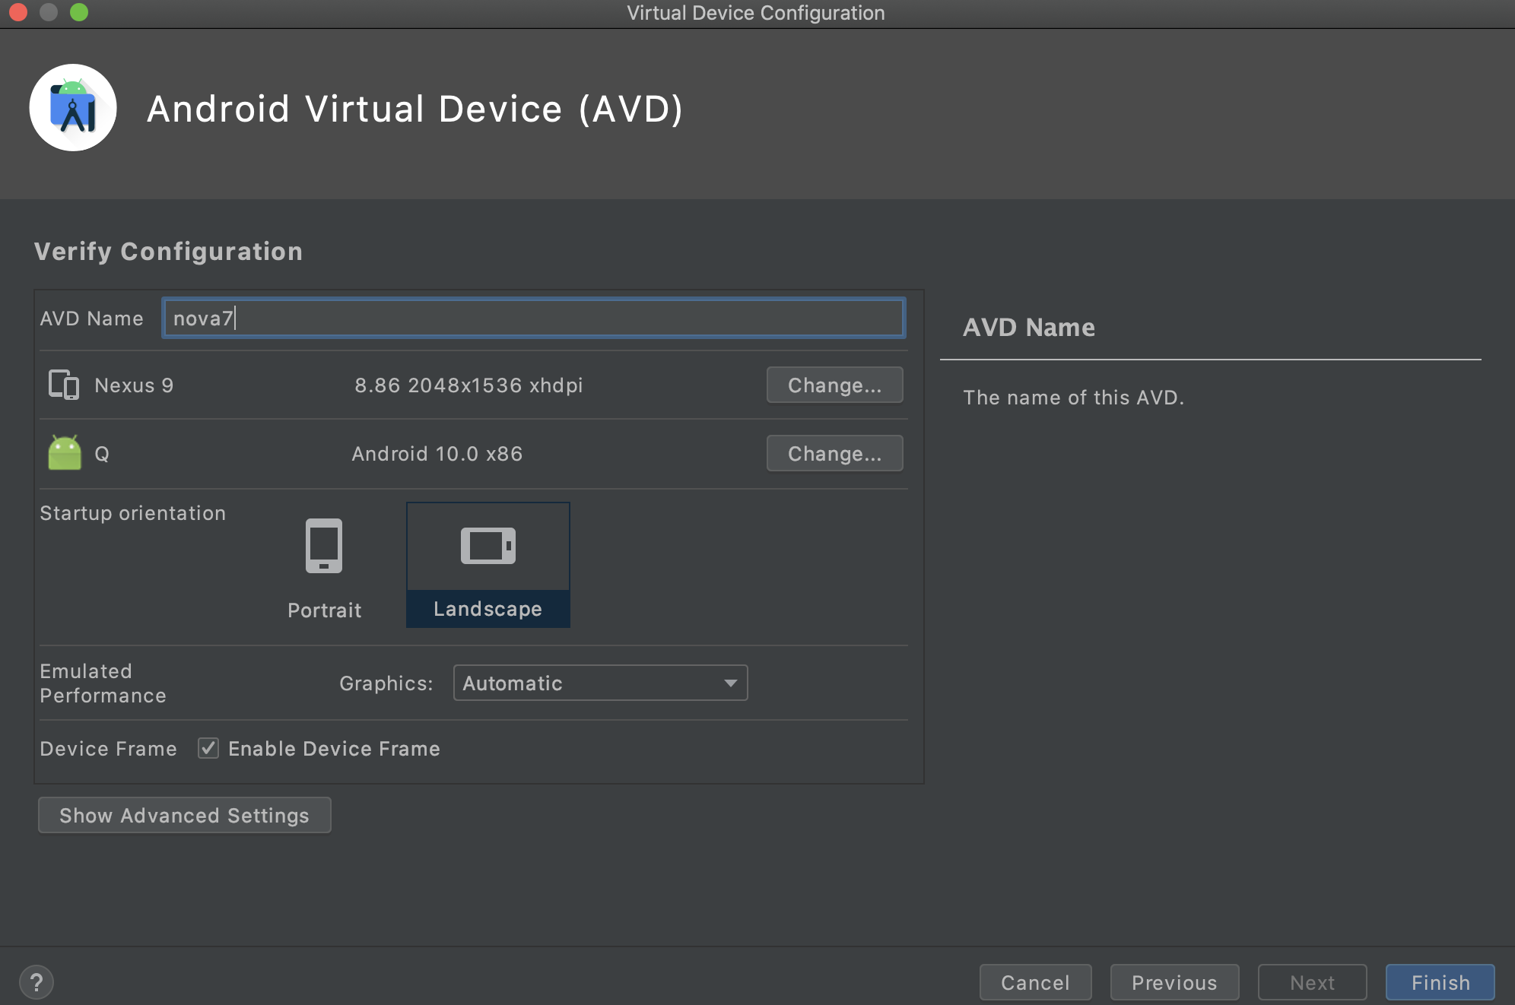Viewport: 1515px width, 1005px height.
Task: Click the 'Nexus 9' device name text
Action: point(134,385)
